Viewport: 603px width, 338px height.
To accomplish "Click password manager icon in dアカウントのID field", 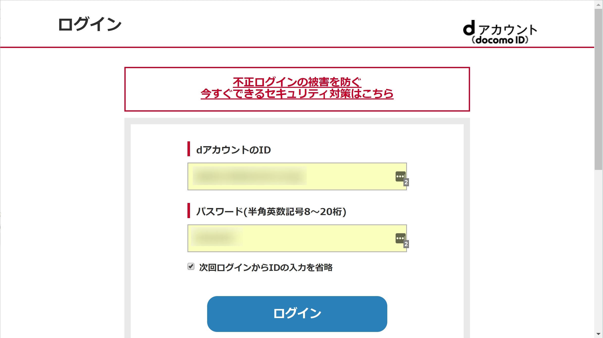I will (400, 176).
